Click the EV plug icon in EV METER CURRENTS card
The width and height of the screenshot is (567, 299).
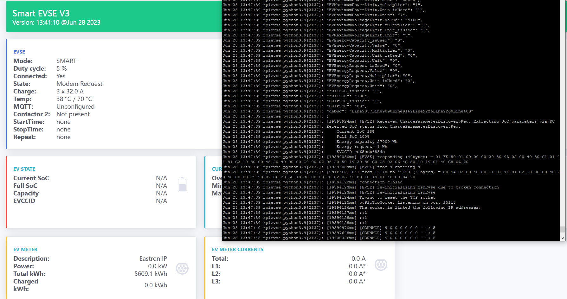click(x=381, y=264)
